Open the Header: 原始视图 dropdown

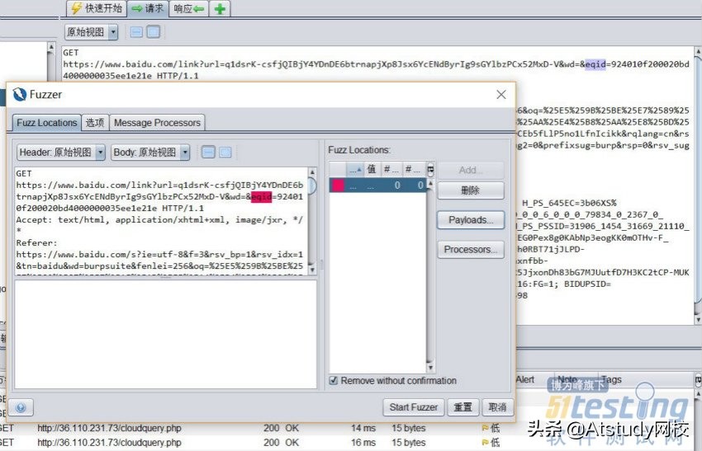61,153
